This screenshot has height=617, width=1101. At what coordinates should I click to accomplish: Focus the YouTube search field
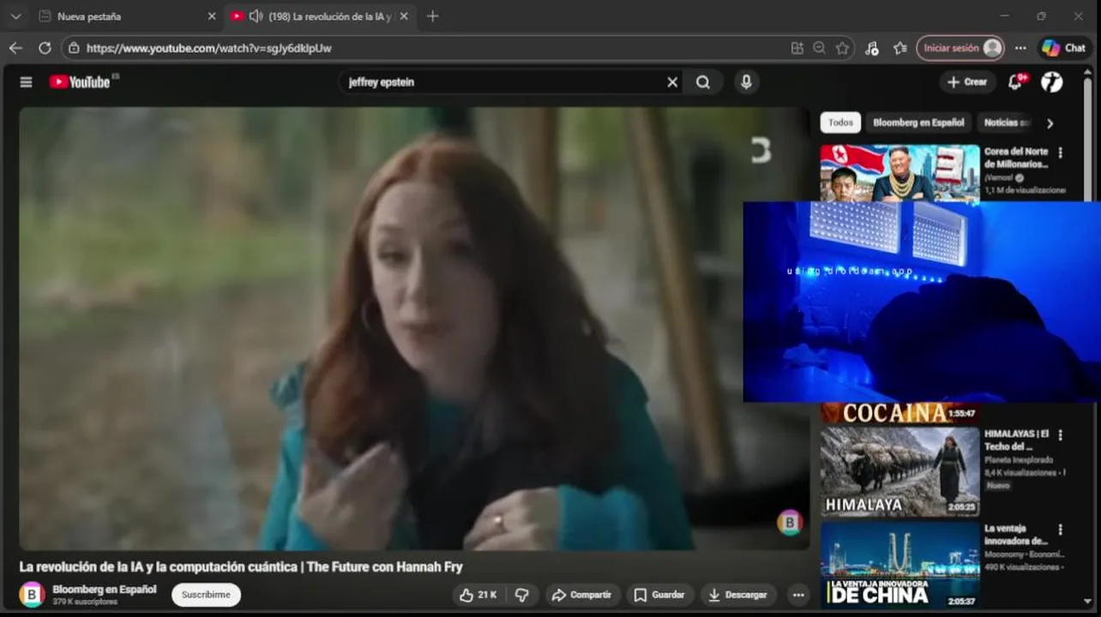click(x=504, y=82)
